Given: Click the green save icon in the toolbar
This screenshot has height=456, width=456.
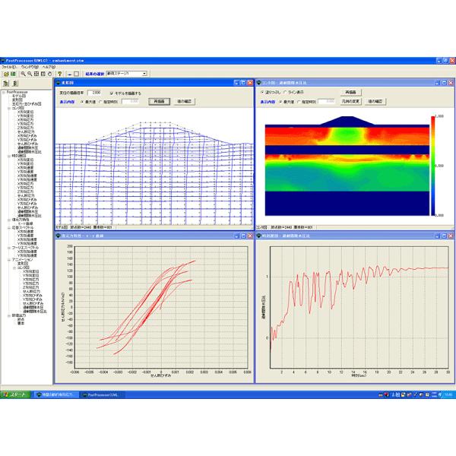Looking at the screenshot, I should point(13,74).
